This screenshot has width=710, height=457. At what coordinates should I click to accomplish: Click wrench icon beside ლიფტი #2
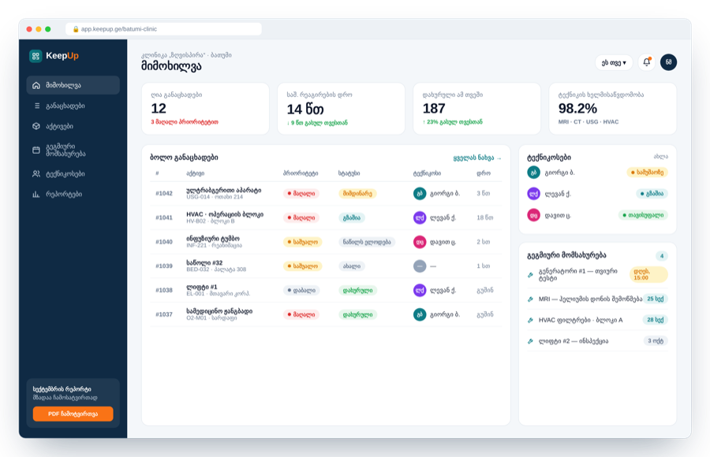[530, 341]
